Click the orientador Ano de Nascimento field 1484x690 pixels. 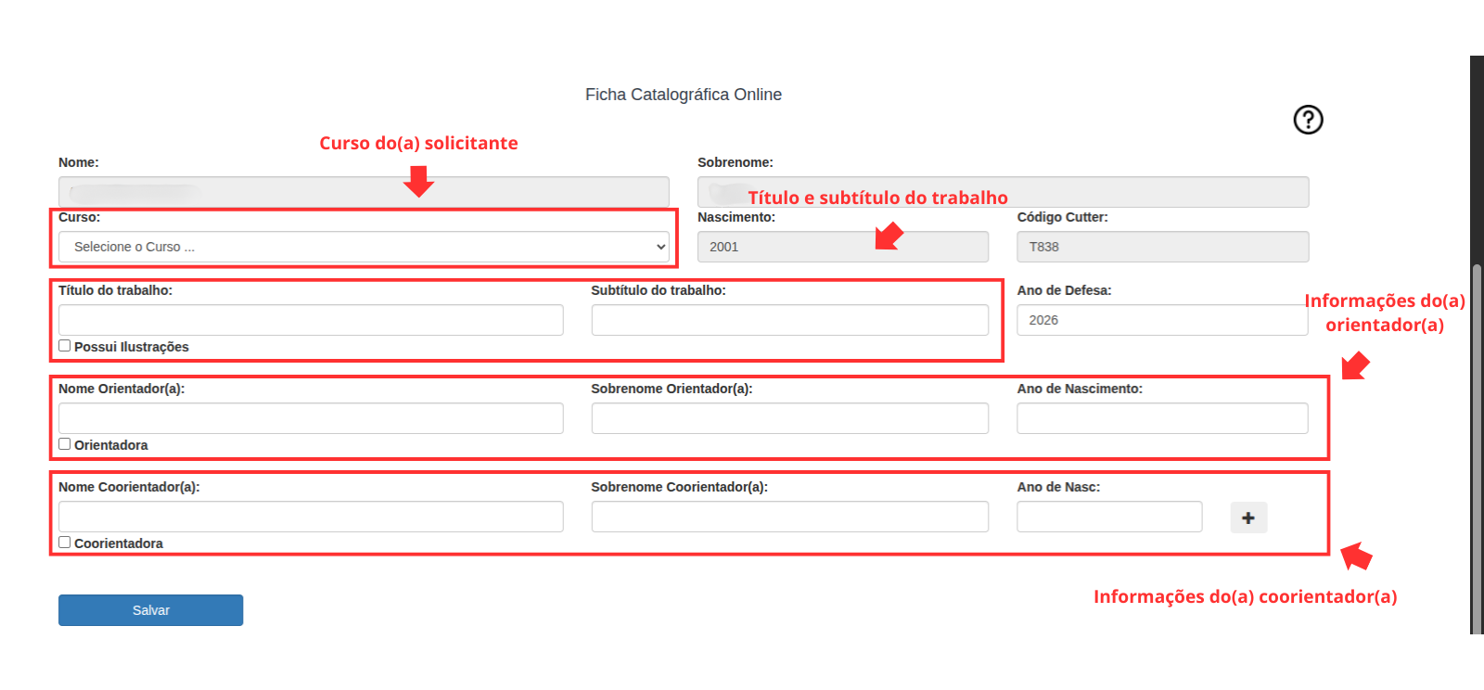pos(1161,418)
